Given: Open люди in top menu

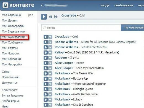Looking at the screenshot, I should [x=105, y=6].
